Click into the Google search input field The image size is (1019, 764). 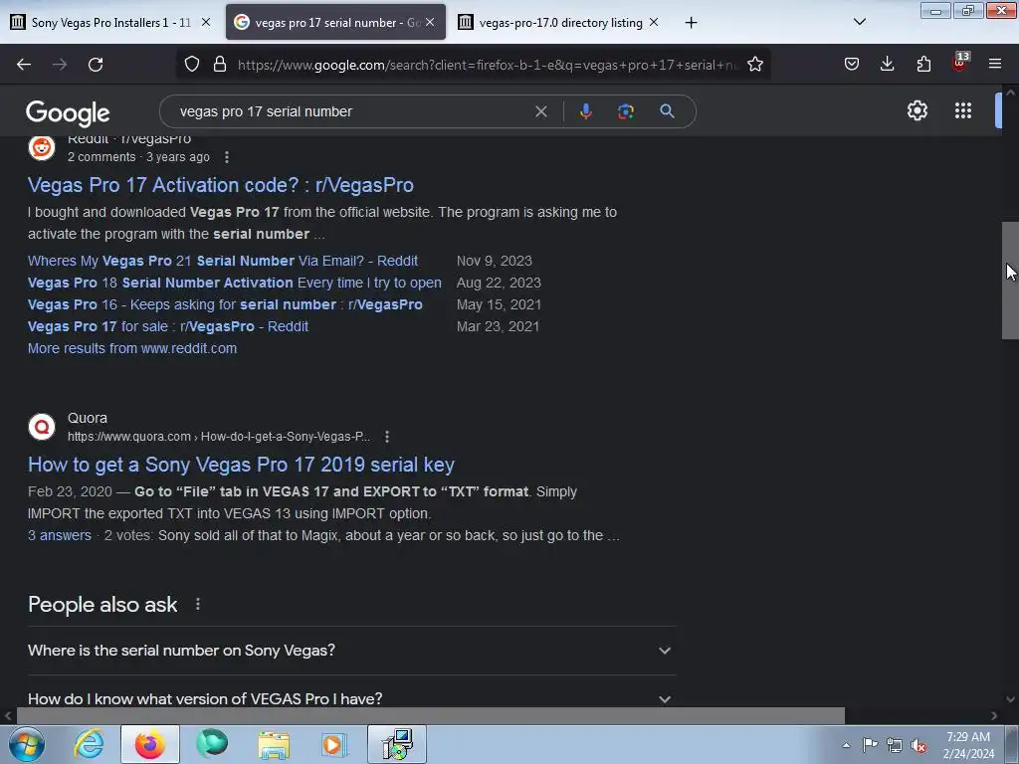[351, 111]
